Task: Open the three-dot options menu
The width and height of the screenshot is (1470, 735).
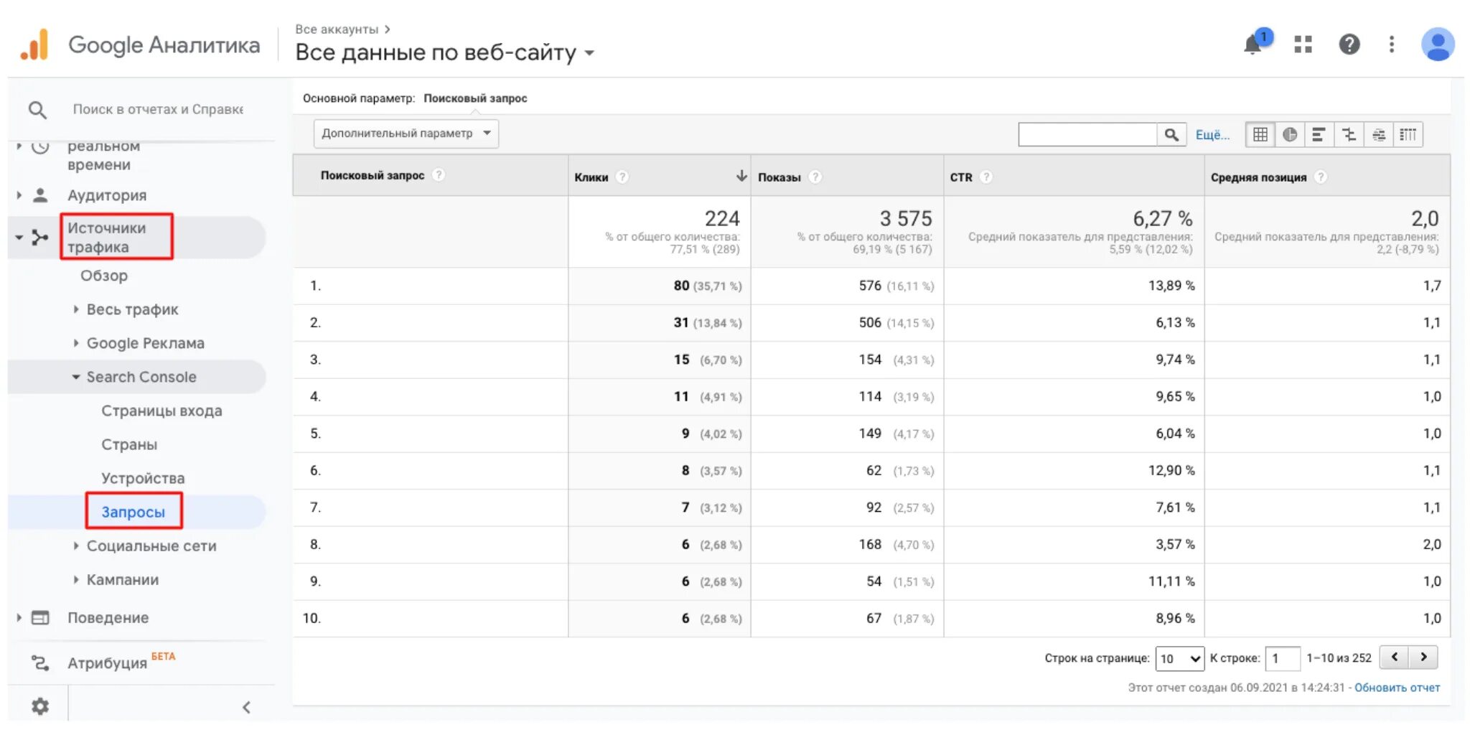Action: click(1391, 45)
